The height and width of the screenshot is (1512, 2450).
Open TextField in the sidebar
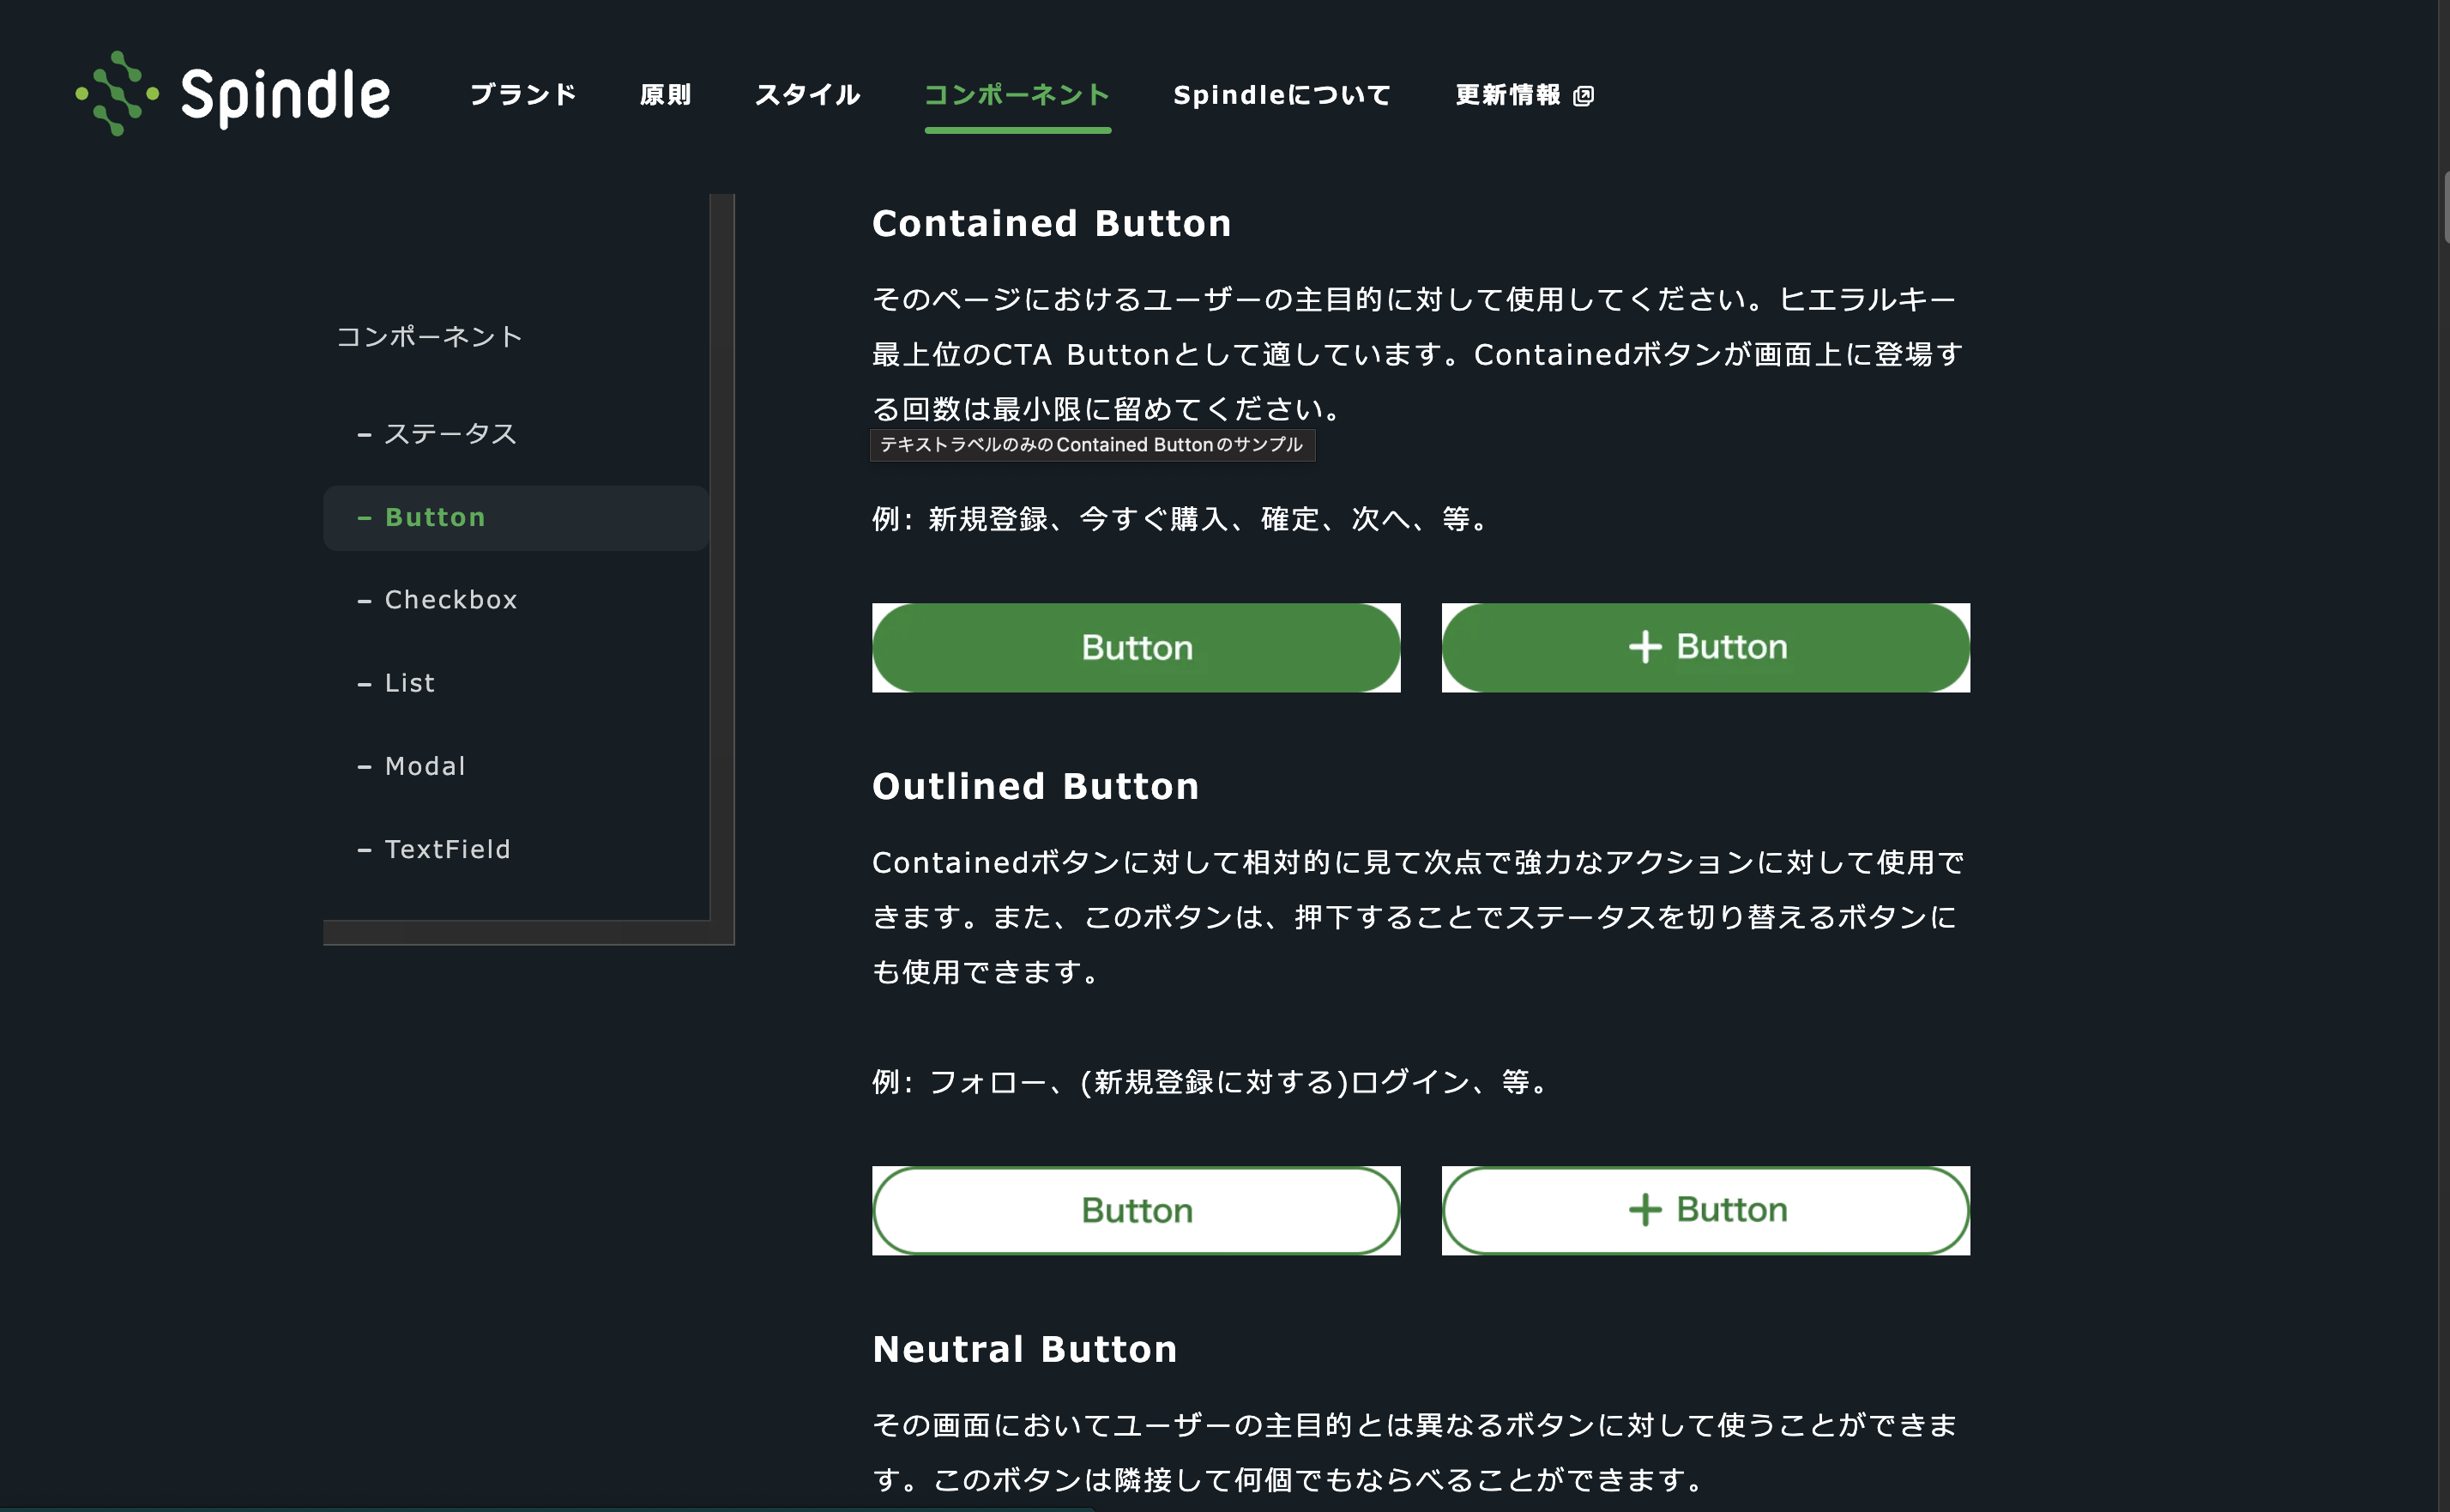coord(447,849)
